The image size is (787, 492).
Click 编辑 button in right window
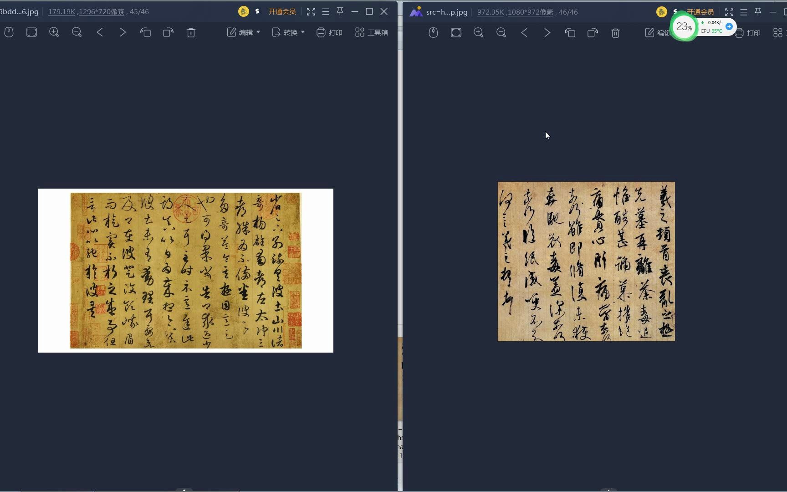pyautogui.click(x=658, y=33)
